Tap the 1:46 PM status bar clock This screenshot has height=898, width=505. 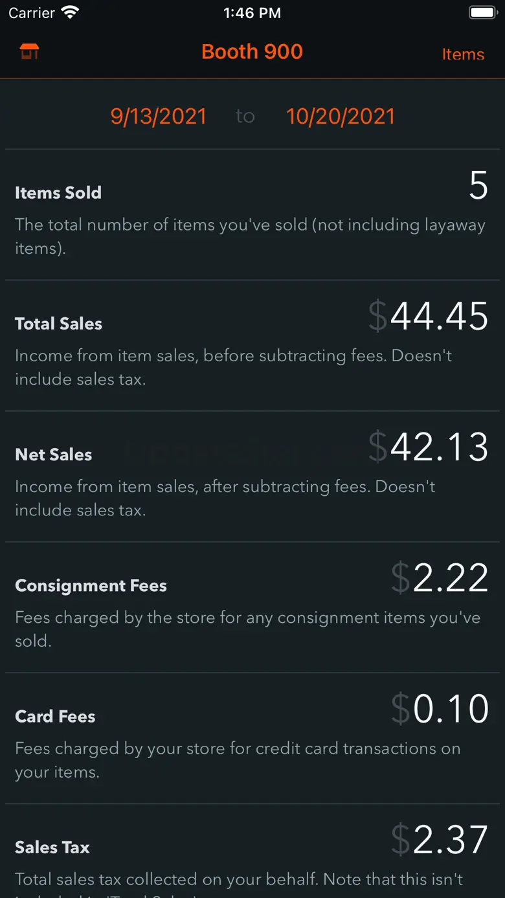[252, 13]
